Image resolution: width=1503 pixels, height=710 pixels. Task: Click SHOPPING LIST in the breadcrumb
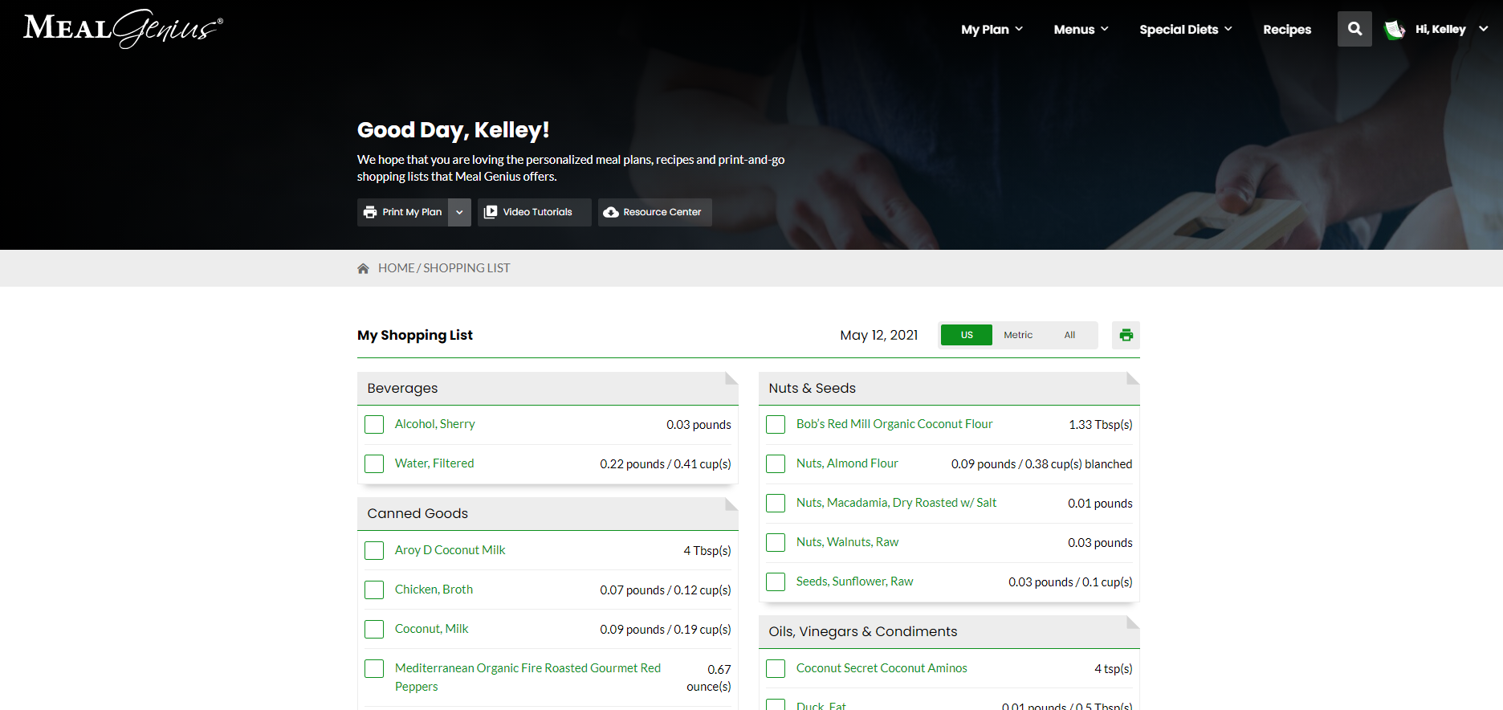466,268
